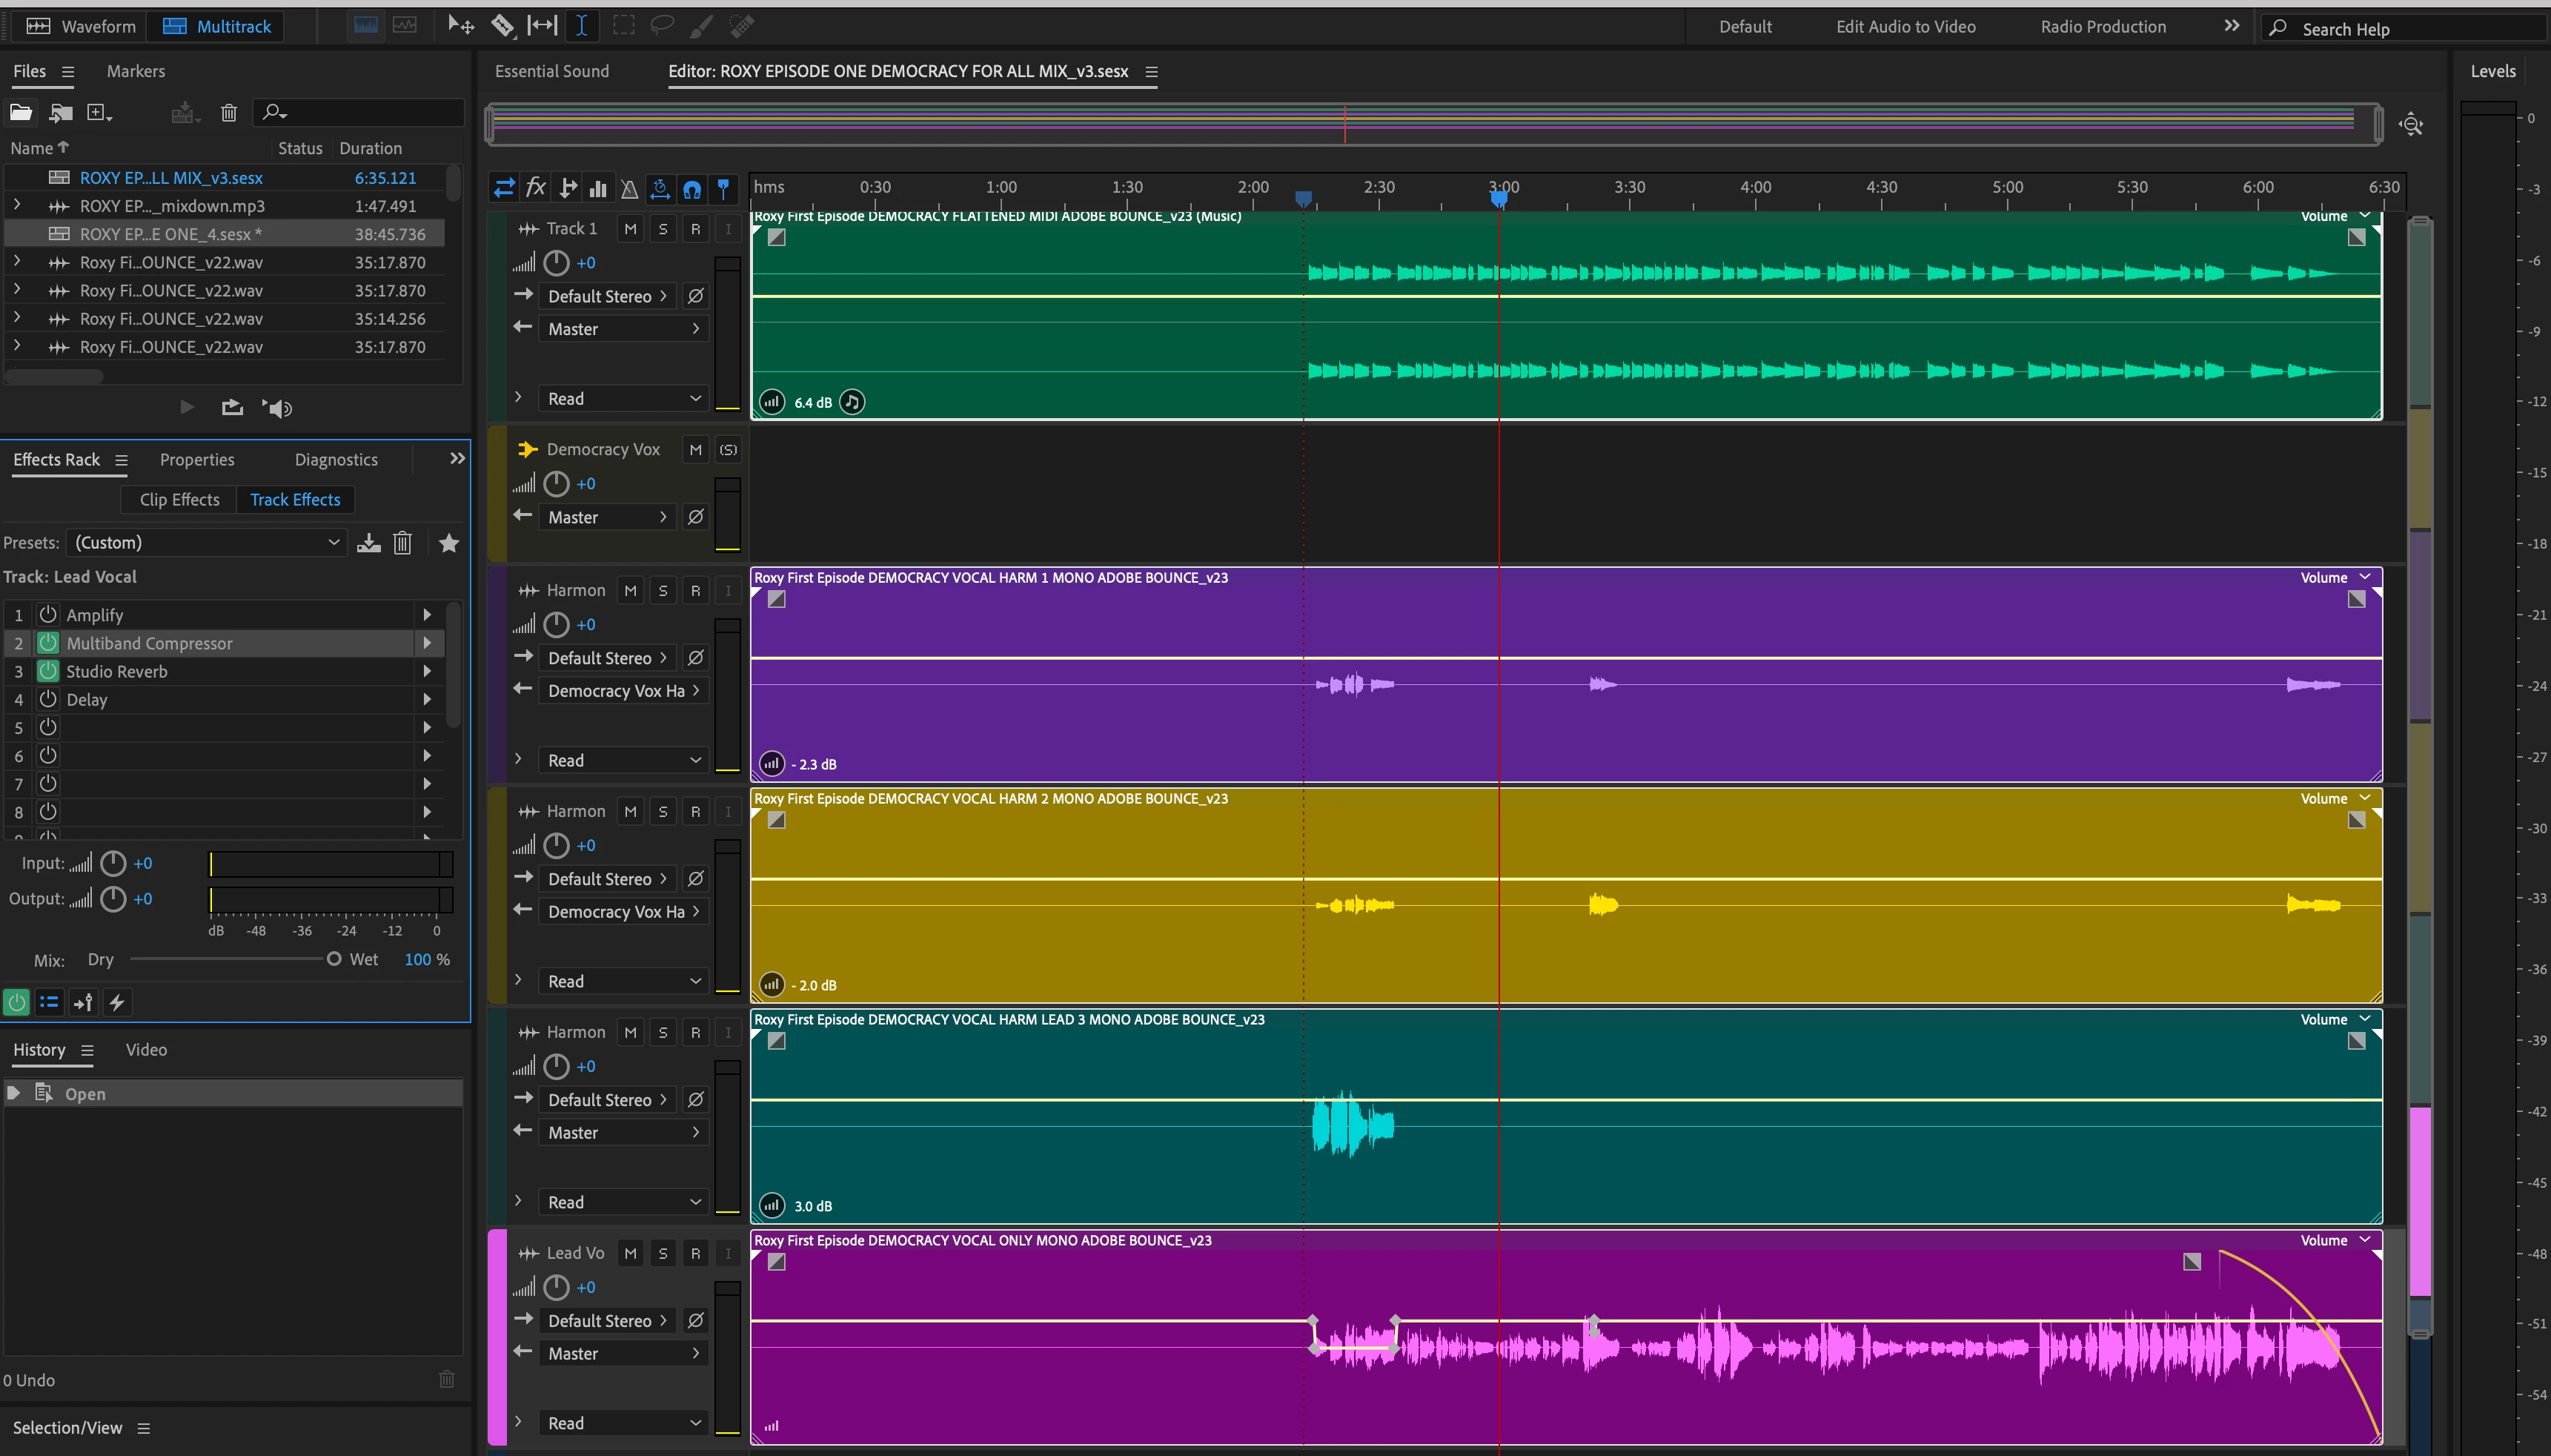Switch to Clip Effects
Image resolution: width=2551 pixels, height=1456 pixels.
tap(180, 499)
